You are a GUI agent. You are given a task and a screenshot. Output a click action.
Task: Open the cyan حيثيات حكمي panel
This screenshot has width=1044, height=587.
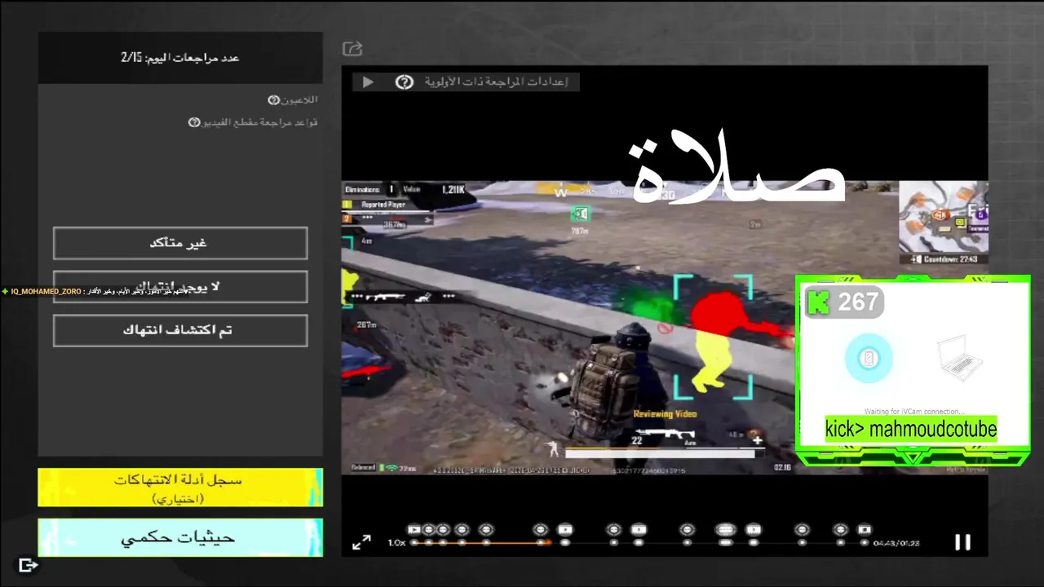click(180, 538)
